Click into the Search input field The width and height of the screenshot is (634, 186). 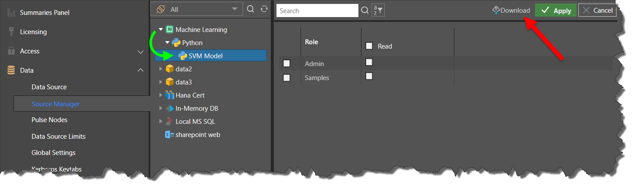(317, 11)
